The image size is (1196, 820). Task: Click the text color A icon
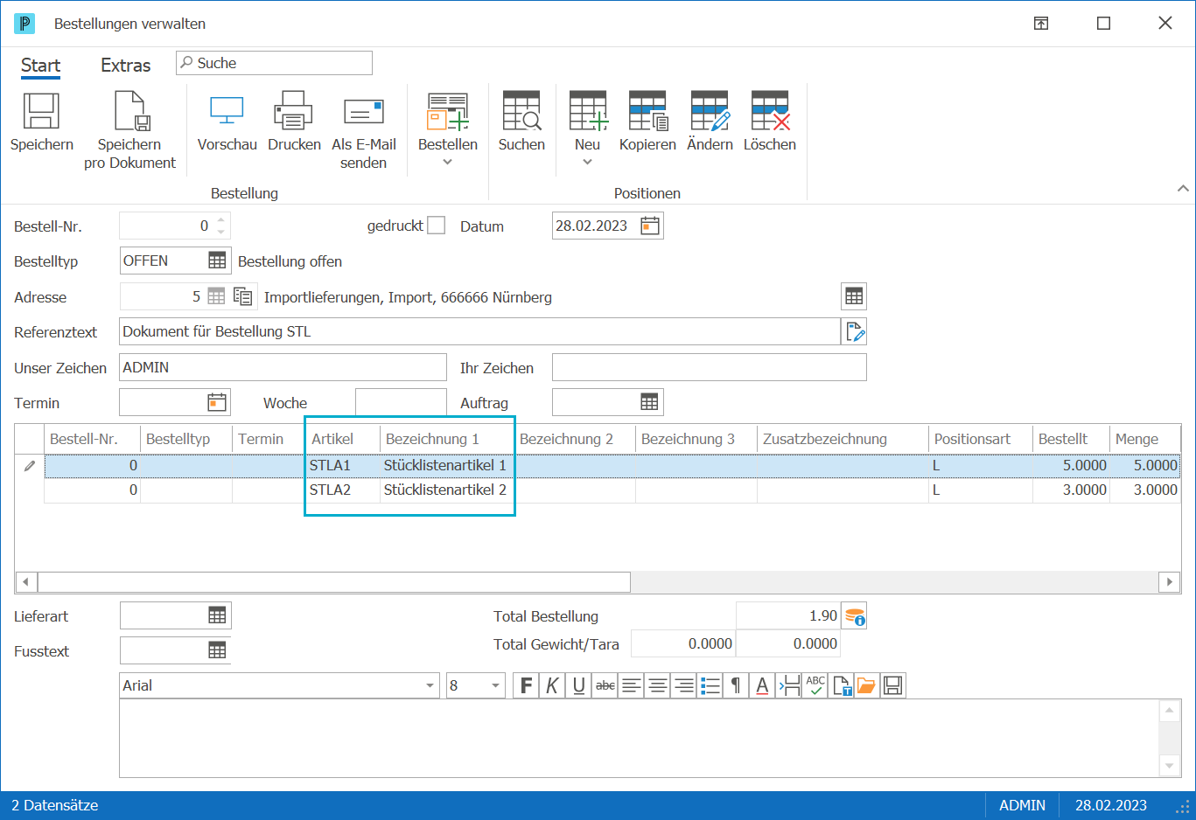[x=762, y=685]
